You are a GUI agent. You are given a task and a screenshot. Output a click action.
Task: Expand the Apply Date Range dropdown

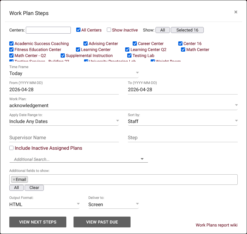pos(64,121)
